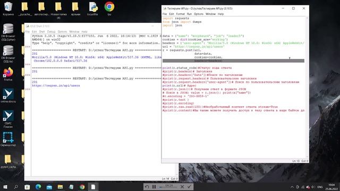Finish recording with the checkmark button
Screen dimensions: 340x191
coord(189,187)
